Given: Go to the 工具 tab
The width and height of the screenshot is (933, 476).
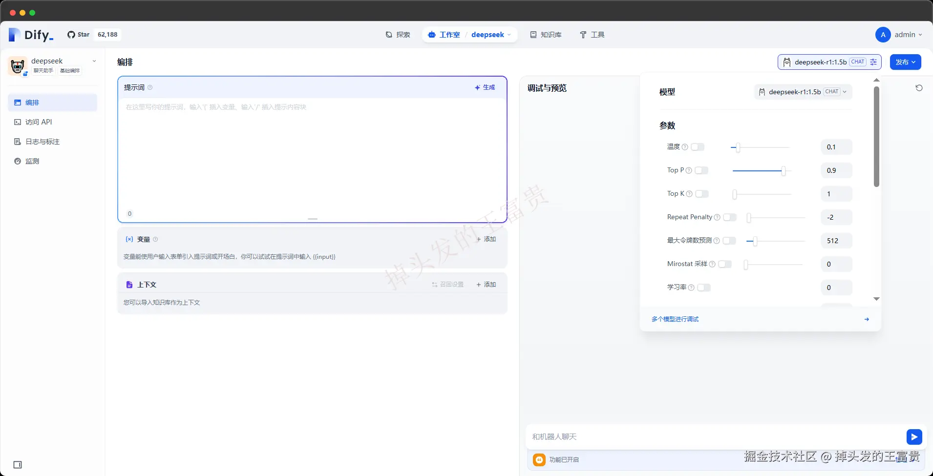Looking at the screenshot, I should click(592, 35).
